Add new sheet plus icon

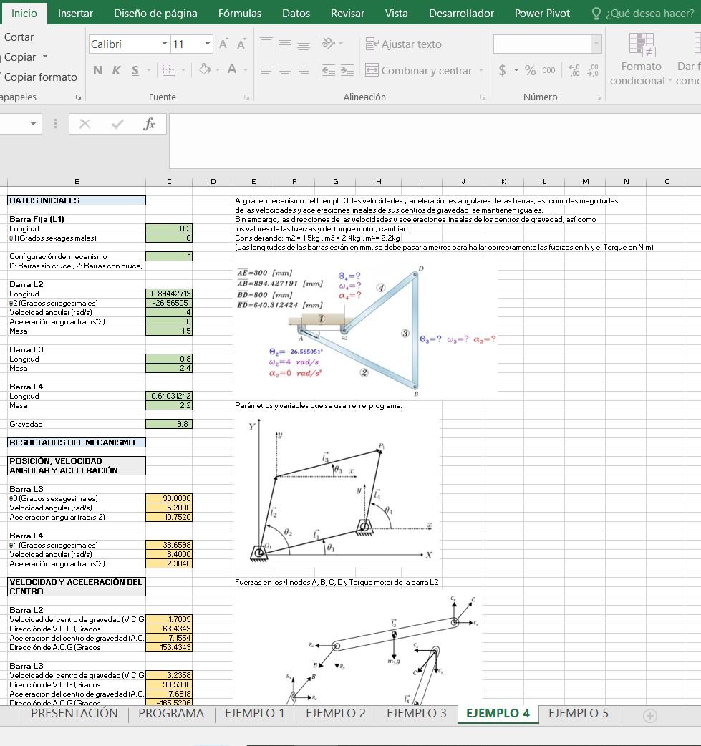(649, 715)
